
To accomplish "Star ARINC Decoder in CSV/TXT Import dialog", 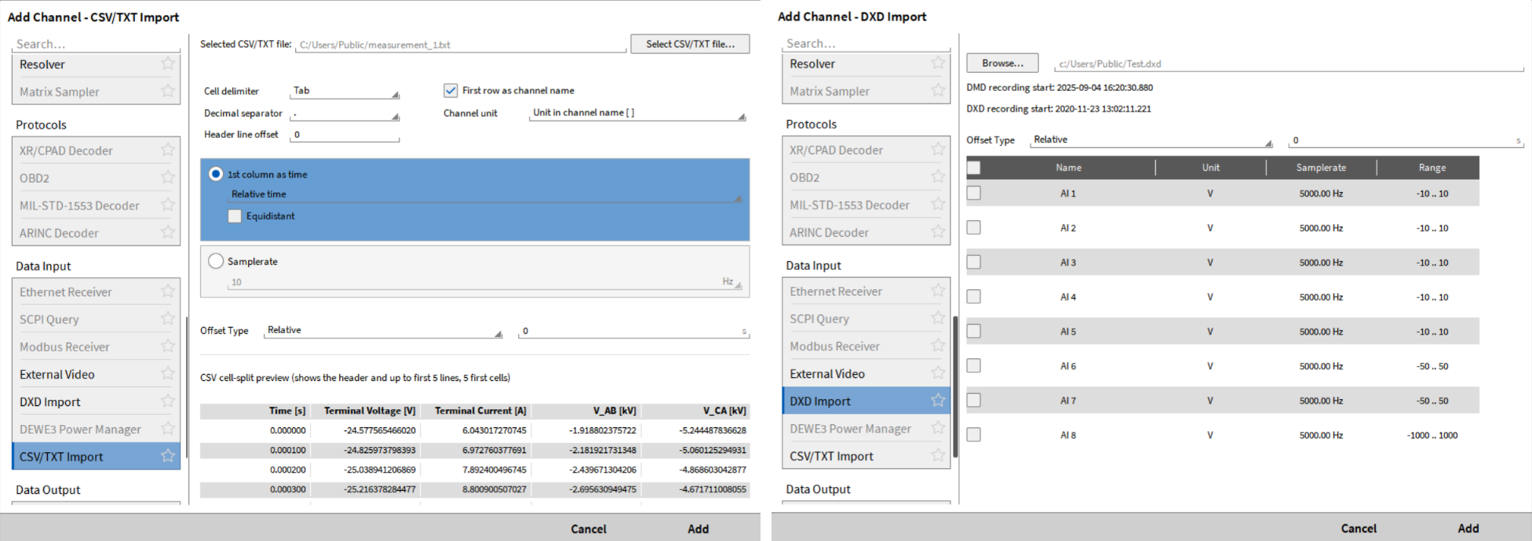I will pyautogui.click(x=167, y=233).
